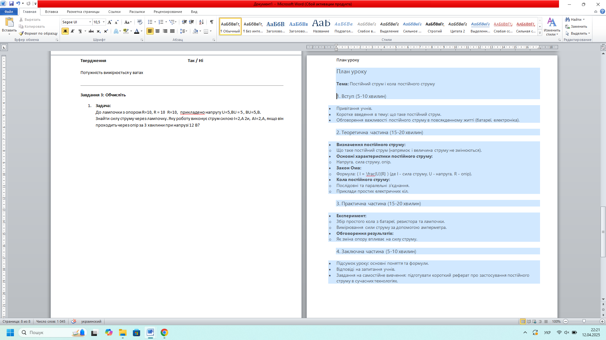Screen dimensions: 606x340
Task: Open the Вставить paste button
Action: pos(9,26)
